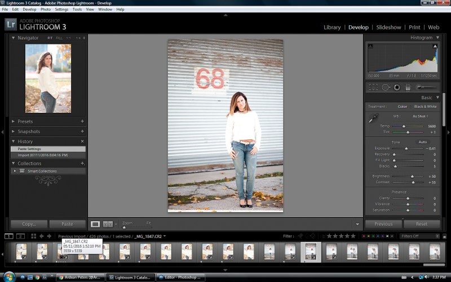Select the Crop Overlay tool
Viewport: 451px width, 282px height.
[x=373, y=87]
